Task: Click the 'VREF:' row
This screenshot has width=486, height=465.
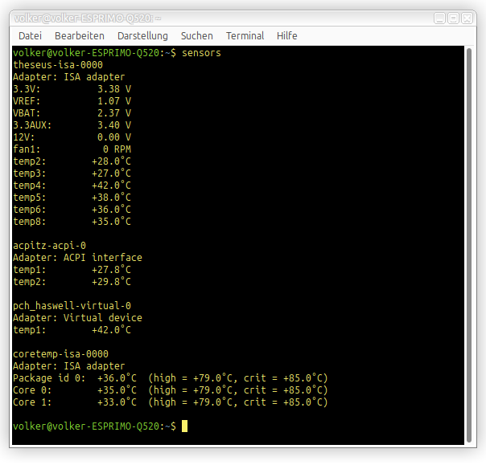Action: click(72, 101)
